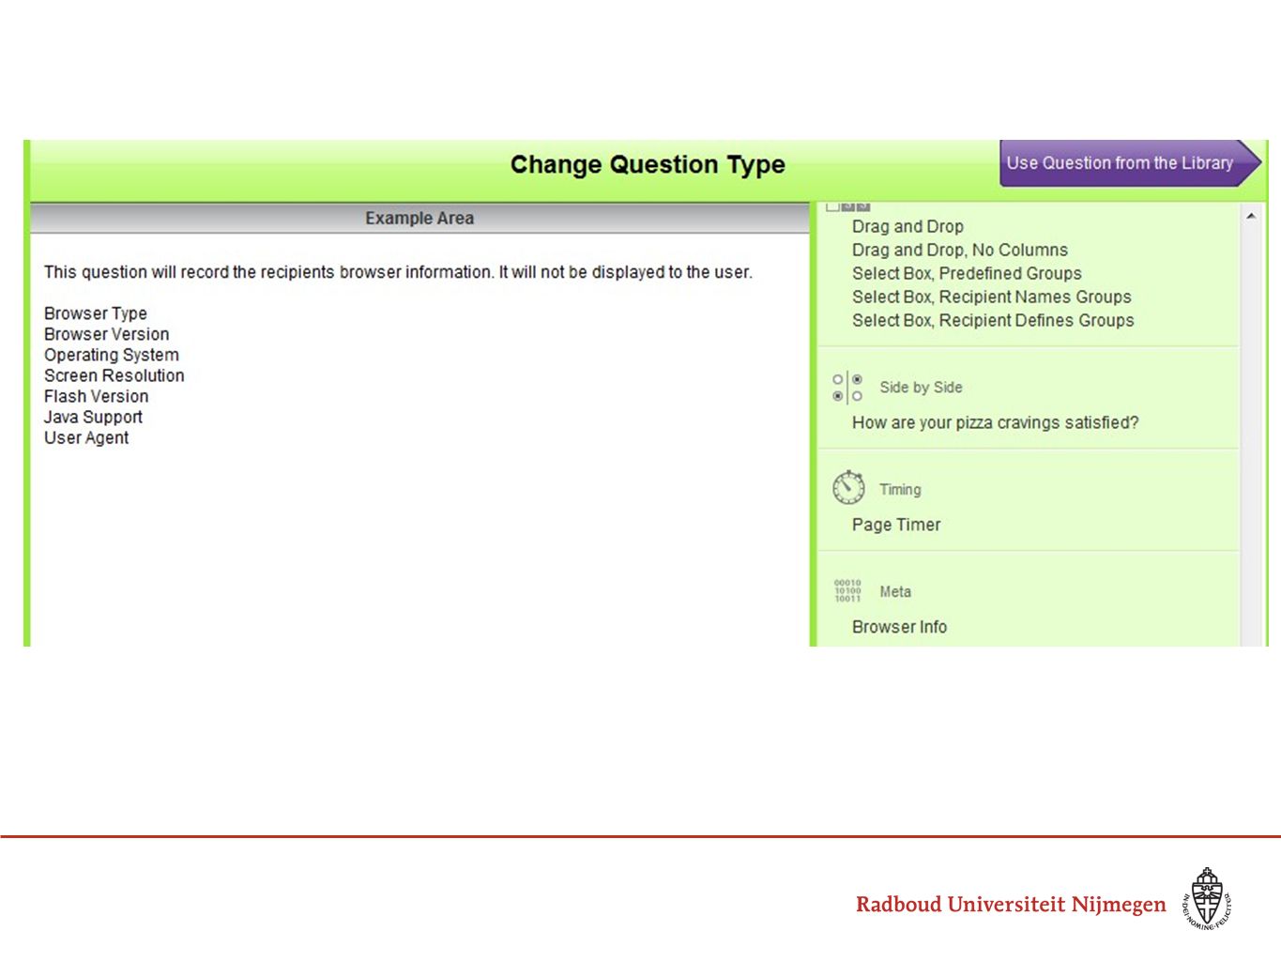Click the scrollbar up arrow

click(x=1251, y=216)
